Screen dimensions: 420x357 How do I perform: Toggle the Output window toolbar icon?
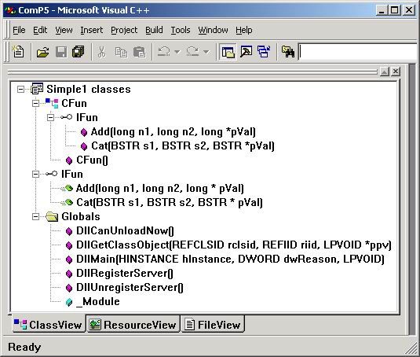pos(247,51)
